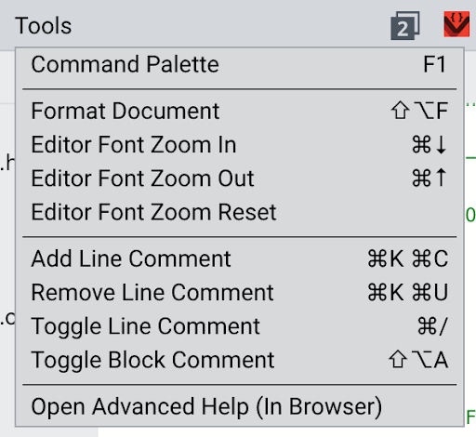Click the red curly-braces V icon
Image resolution: width=476 pixels, height=437 pixels.
pos(456,24)
